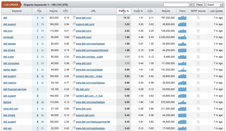View trend chart for laptops keyword

182,102
